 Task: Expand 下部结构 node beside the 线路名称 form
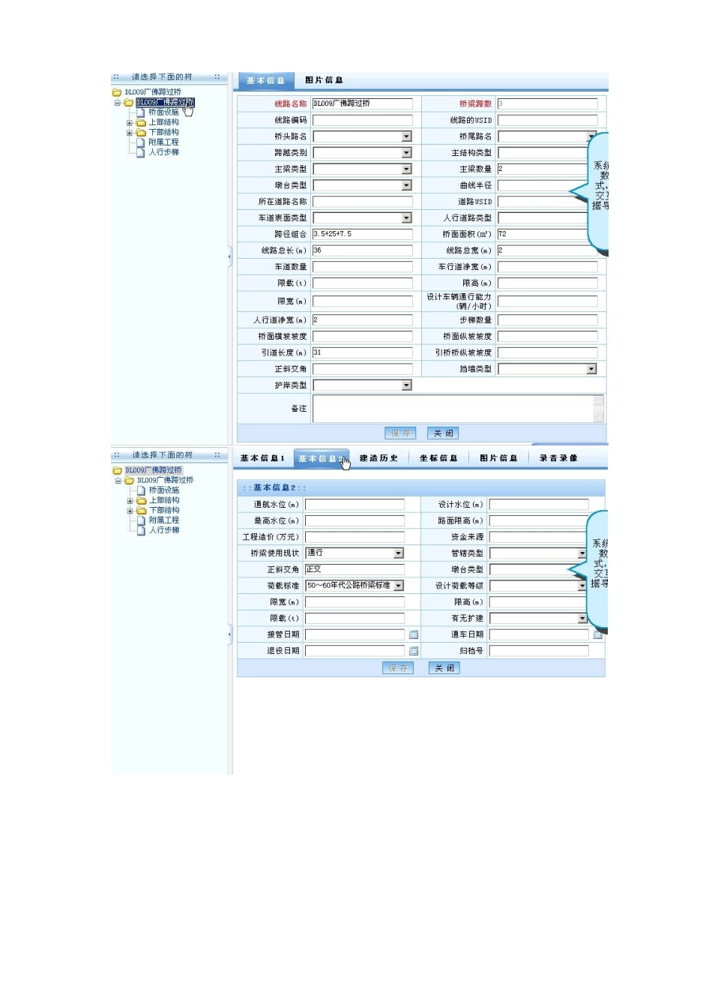tap(130, 133)
